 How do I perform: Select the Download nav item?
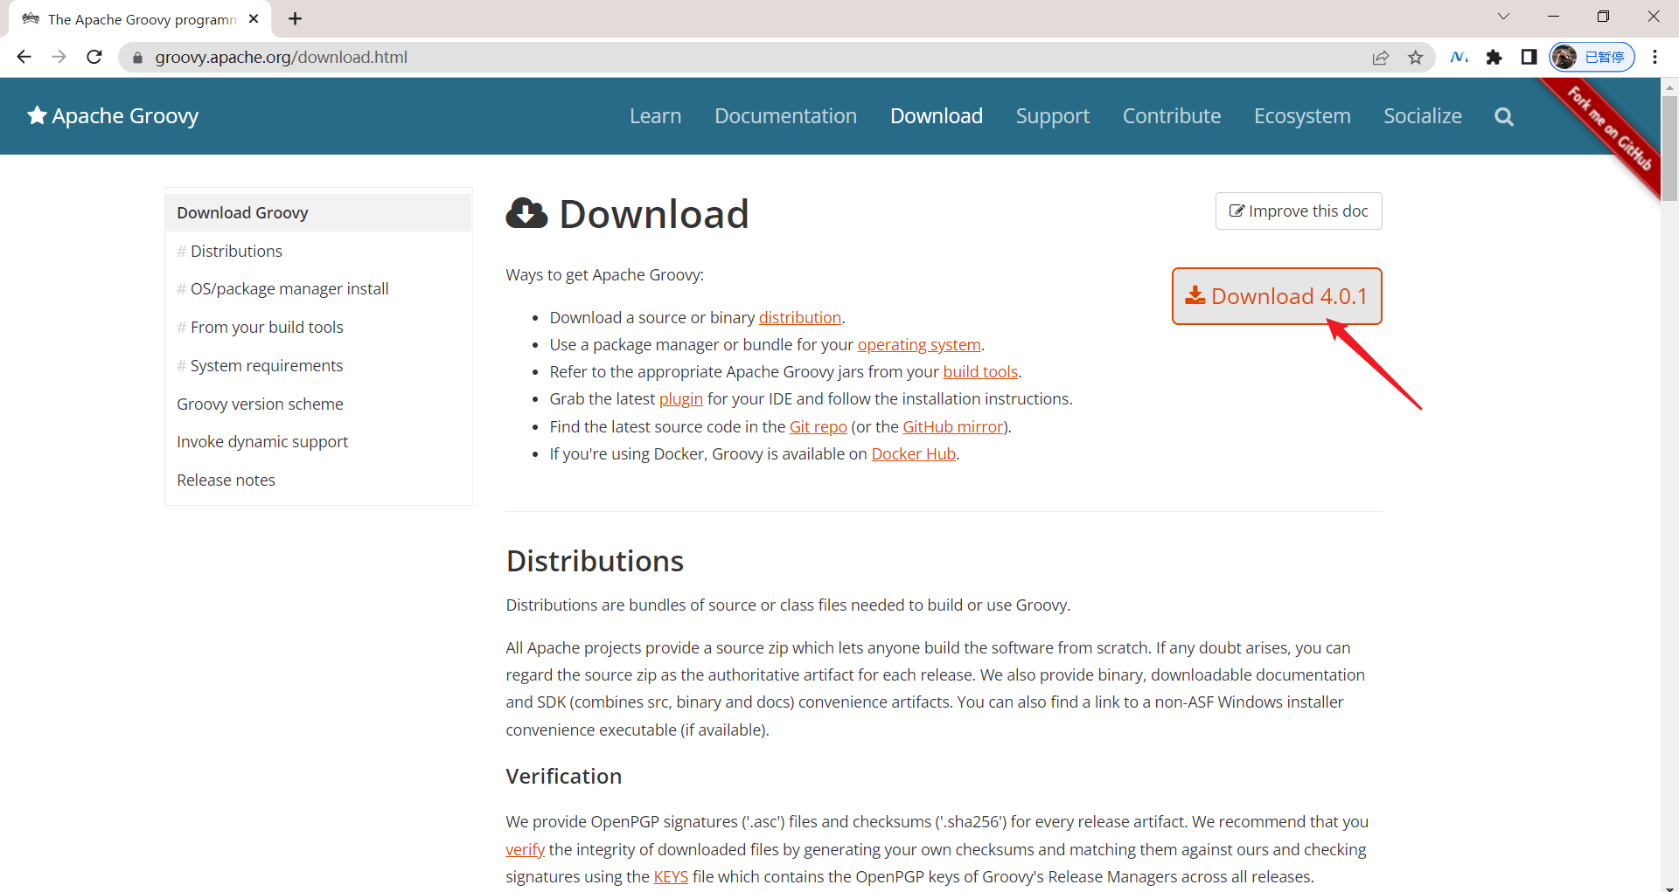tap(937, 116)
